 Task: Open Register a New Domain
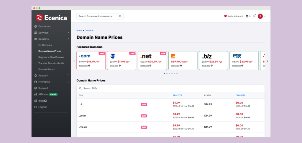click(x=51, y=57)
